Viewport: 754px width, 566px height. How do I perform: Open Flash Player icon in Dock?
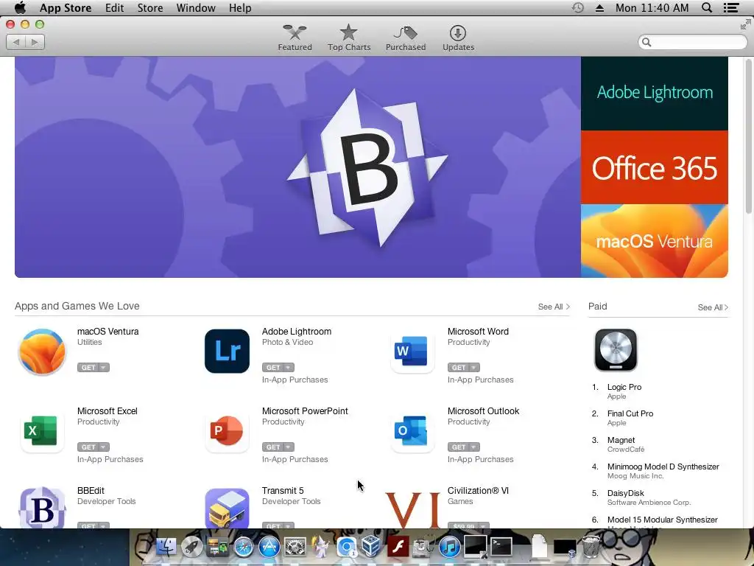point(398,548)
